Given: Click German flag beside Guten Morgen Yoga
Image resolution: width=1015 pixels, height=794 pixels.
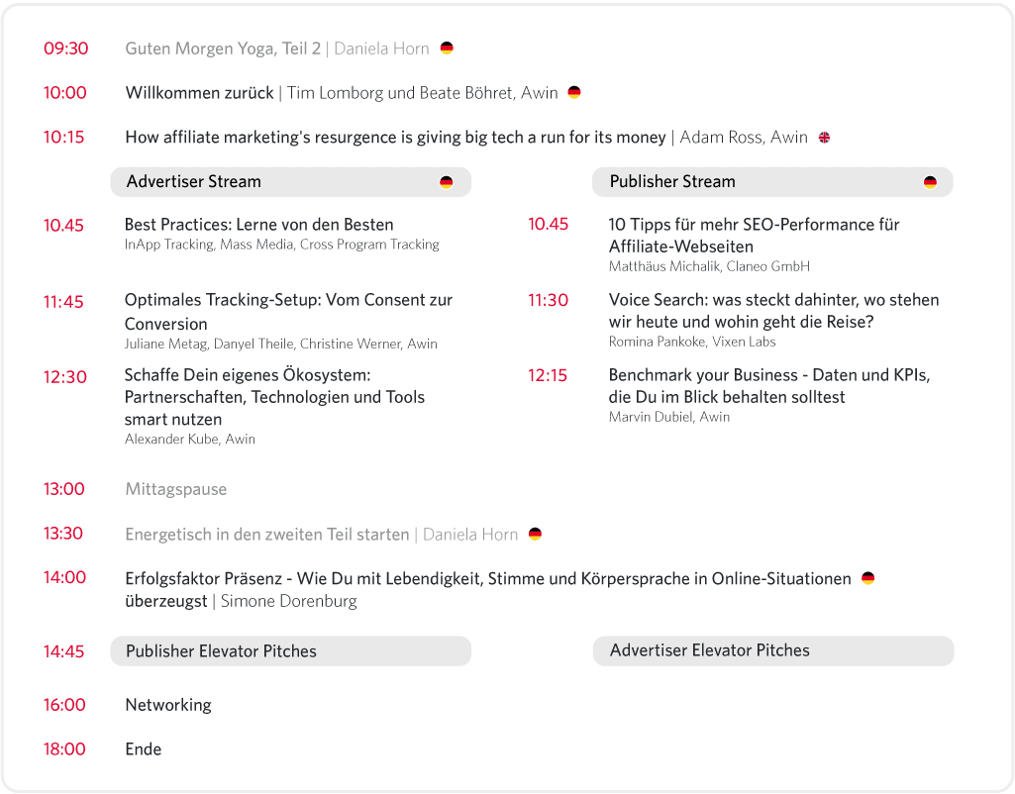Looking at the screenshot, I should point(447,49).
